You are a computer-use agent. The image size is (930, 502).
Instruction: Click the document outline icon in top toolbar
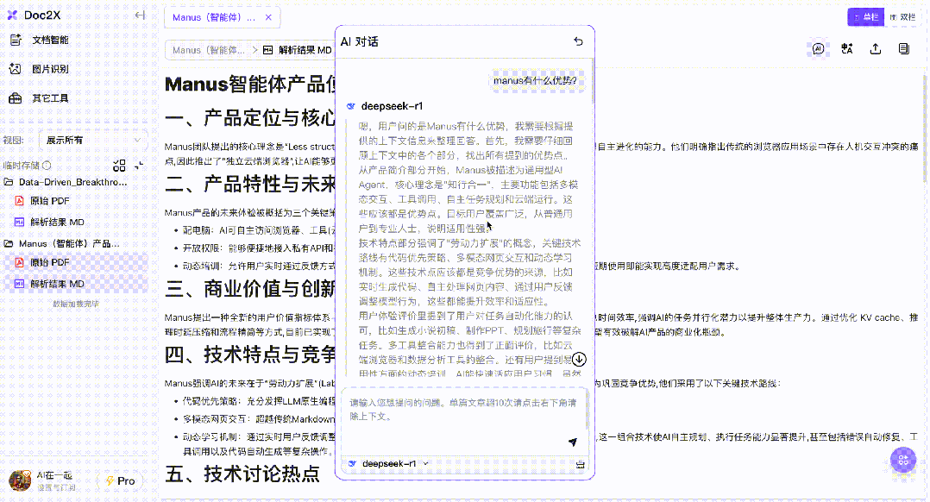pos(904,49)
